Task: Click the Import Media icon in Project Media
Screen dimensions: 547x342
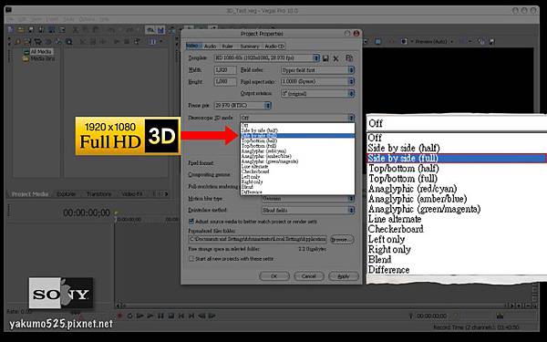Action: (27, 42)
